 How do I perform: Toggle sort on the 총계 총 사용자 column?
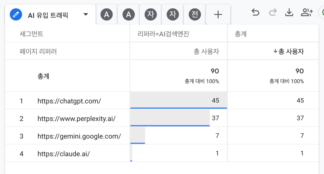[288, 51]
